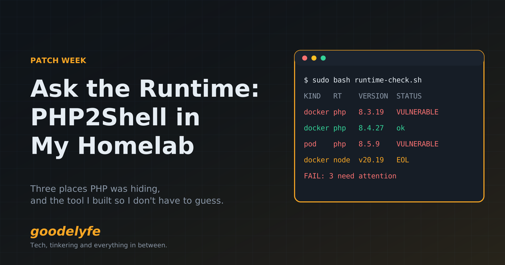Click VULNERABLE status for php 8.3.19
Image resolution: width=505 pixels, height=265 pixels.
[417, 112]
